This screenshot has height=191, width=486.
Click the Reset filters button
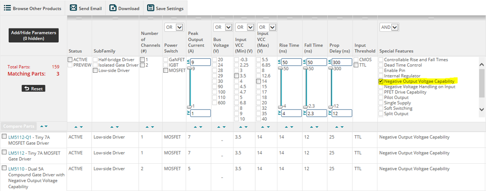34,89
